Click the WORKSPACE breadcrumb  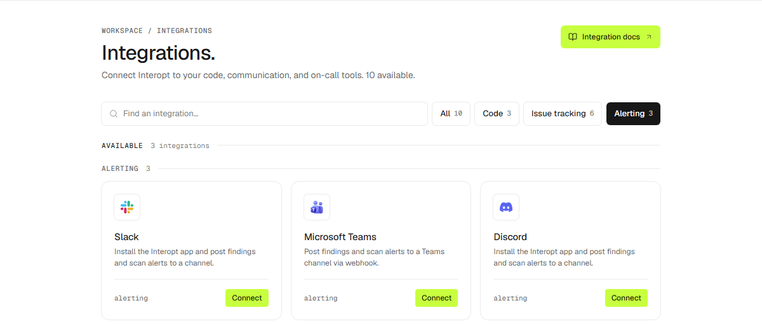pos(122,30)
